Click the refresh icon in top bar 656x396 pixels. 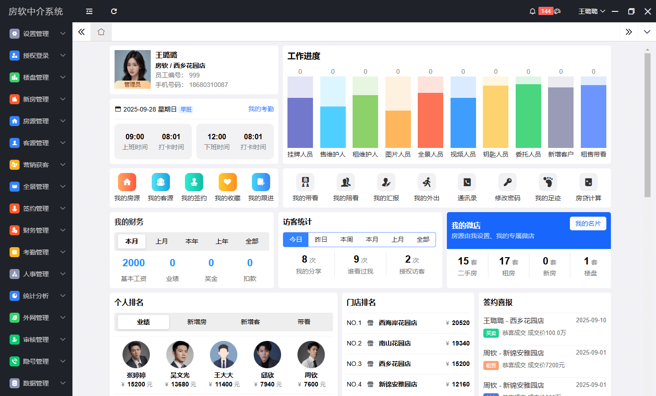pos(114,11)
